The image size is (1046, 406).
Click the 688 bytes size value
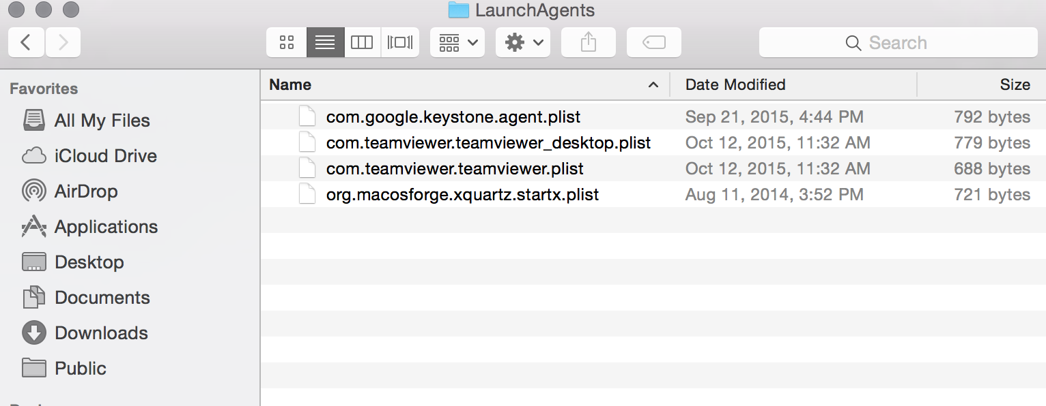[992, 169]
